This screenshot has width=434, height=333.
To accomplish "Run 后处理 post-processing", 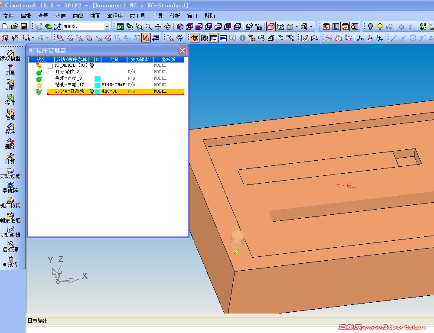I will tap(10, 247).
